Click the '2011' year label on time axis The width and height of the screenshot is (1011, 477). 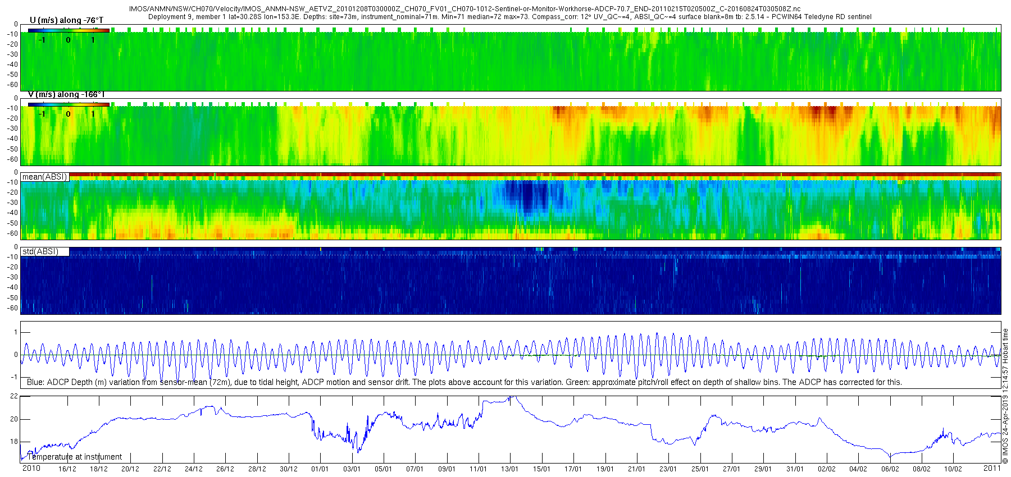tap(992, 468)
